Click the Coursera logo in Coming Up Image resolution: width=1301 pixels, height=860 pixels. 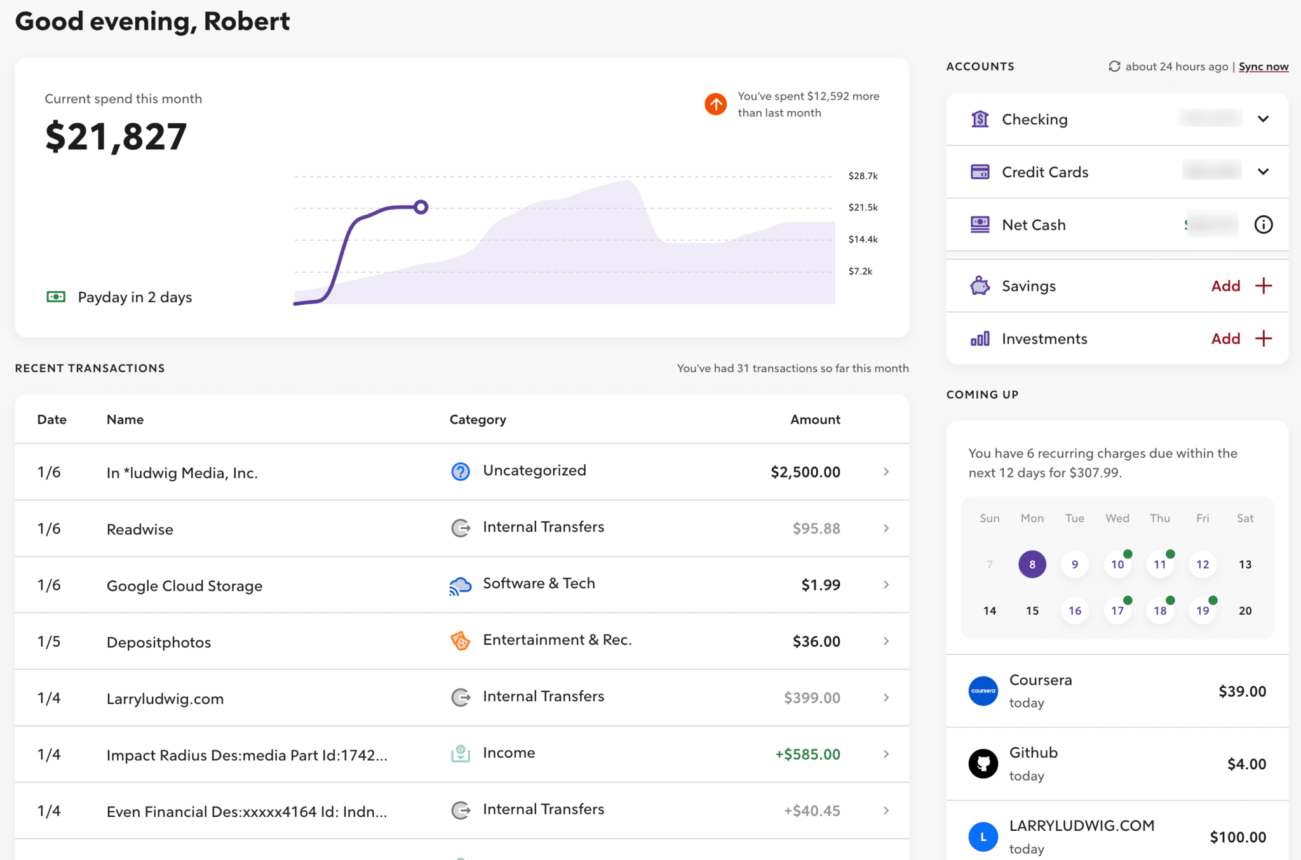click(x=983, y=691)
